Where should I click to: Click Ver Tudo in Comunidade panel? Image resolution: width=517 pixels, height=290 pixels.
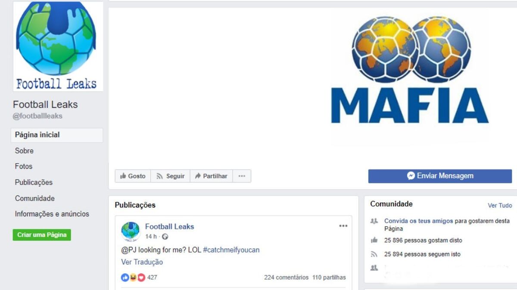point(500,205)
